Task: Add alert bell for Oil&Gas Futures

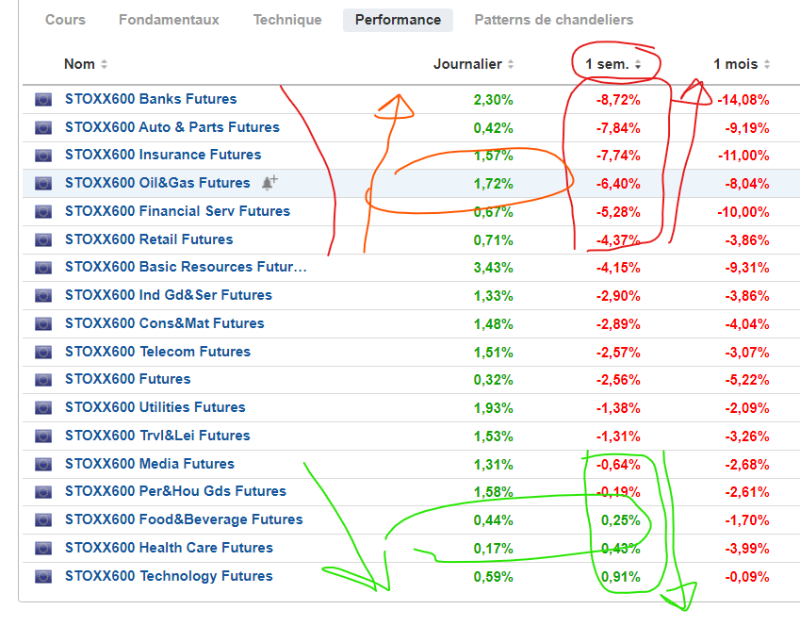Action: click(269, 182)
